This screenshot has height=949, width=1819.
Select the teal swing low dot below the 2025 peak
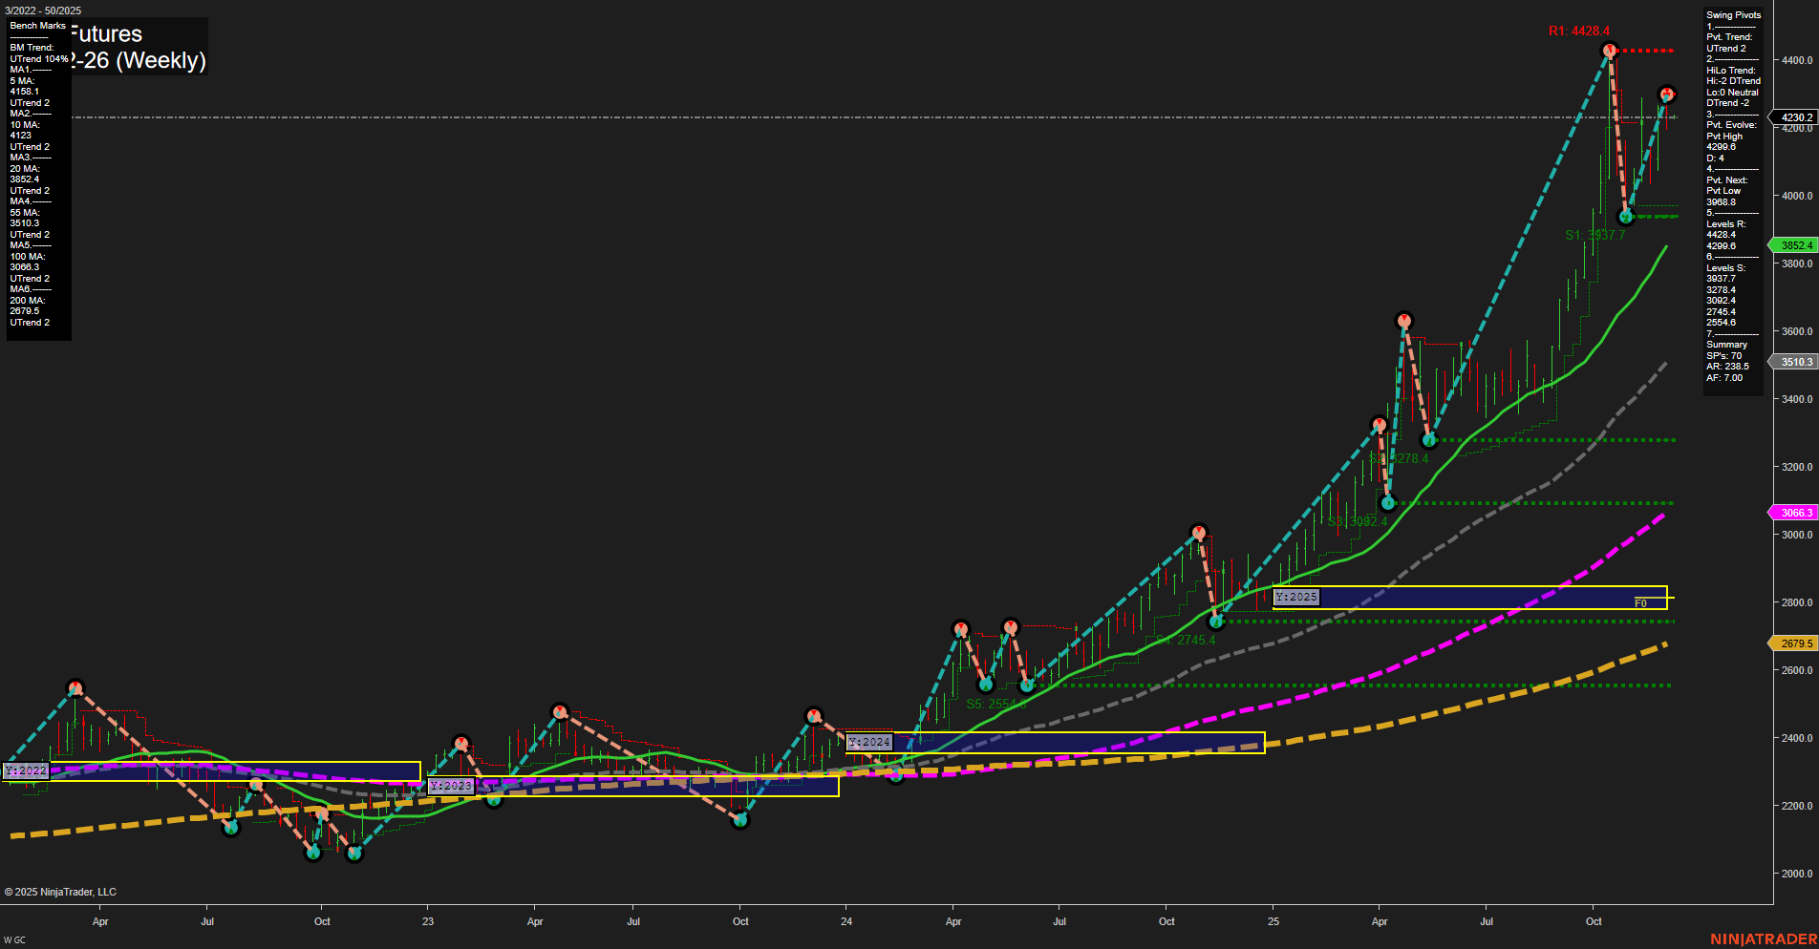pyautogui.click(x=1627, y=217)
